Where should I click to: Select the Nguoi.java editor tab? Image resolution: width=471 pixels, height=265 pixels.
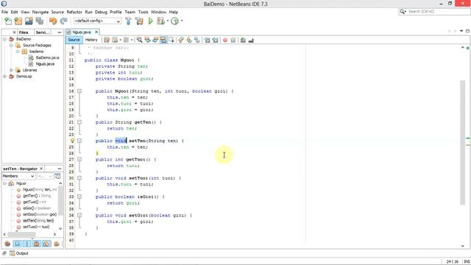tap(81, 32)
